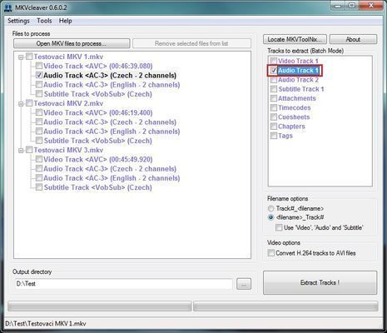
Task: Maximize the MKVcleaver window
Action: pyautogui.click(x=352, y=6)
